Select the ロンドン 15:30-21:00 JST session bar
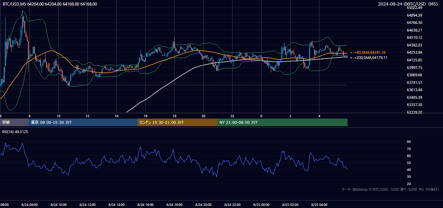This screenshot has width=443, height=208. 177,122
